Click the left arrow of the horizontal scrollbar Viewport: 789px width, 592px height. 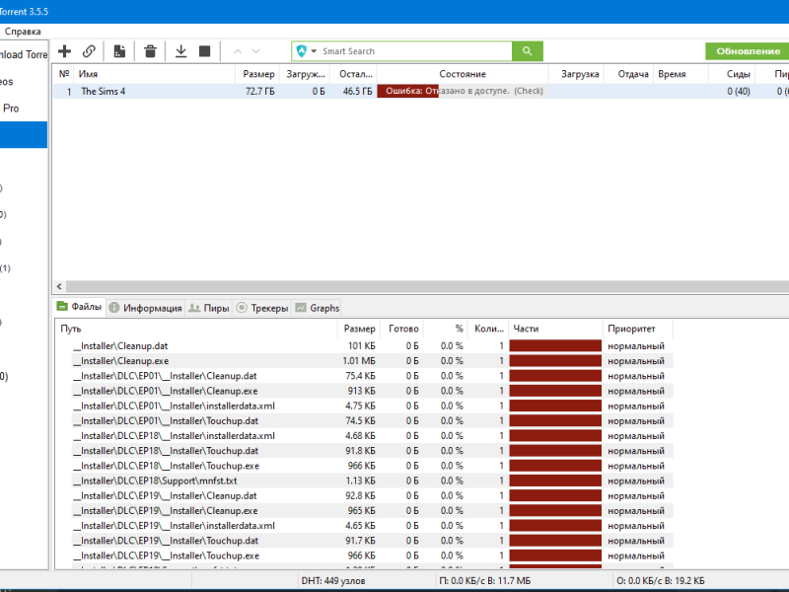click(x=59, y=286)
